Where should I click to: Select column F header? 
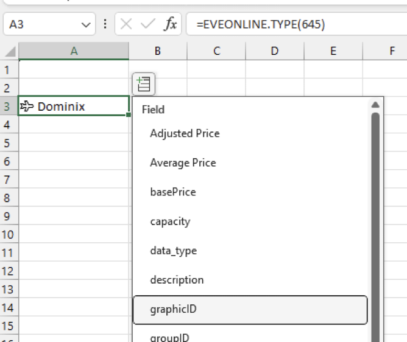385,51
